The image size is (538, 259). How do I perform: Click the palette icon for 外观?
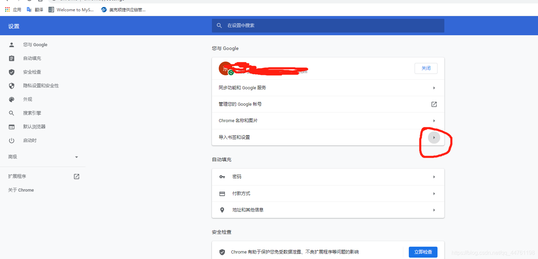coord(12,100)
